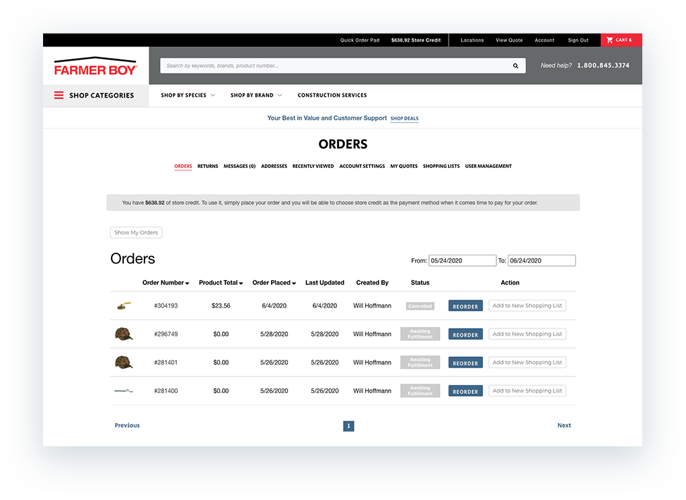686x500 pixels.
Task: Go to the Next page of orders
Action: (564, 425)
